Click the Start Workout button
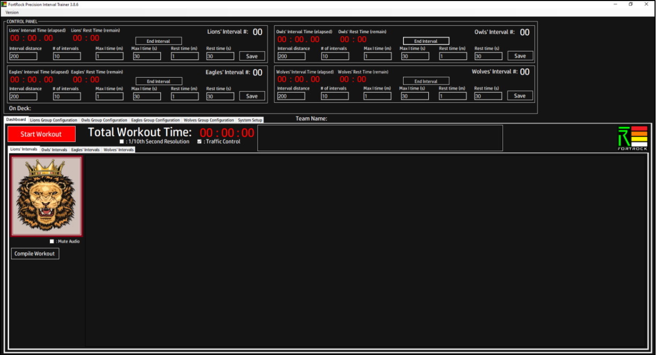This screenshot has height=355, width=656. pos(41,134)
